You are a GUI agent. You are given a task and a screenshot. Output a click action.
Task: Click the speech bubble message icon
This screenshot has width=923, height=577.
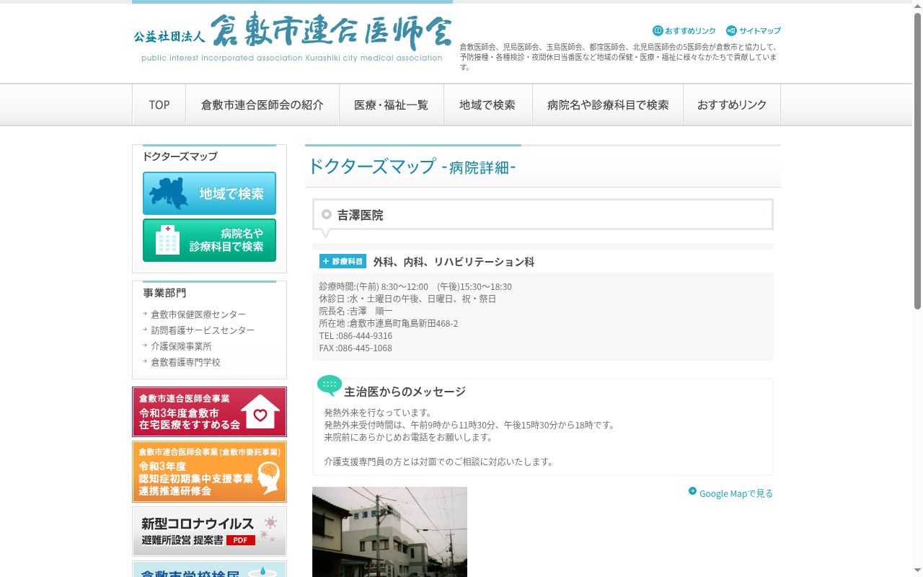click(330, 386)
